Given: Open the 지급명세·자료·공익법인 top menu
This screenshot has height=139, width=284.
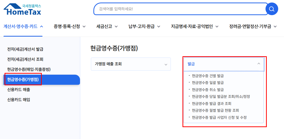Looking at the screenshot, I should point(195,26).
